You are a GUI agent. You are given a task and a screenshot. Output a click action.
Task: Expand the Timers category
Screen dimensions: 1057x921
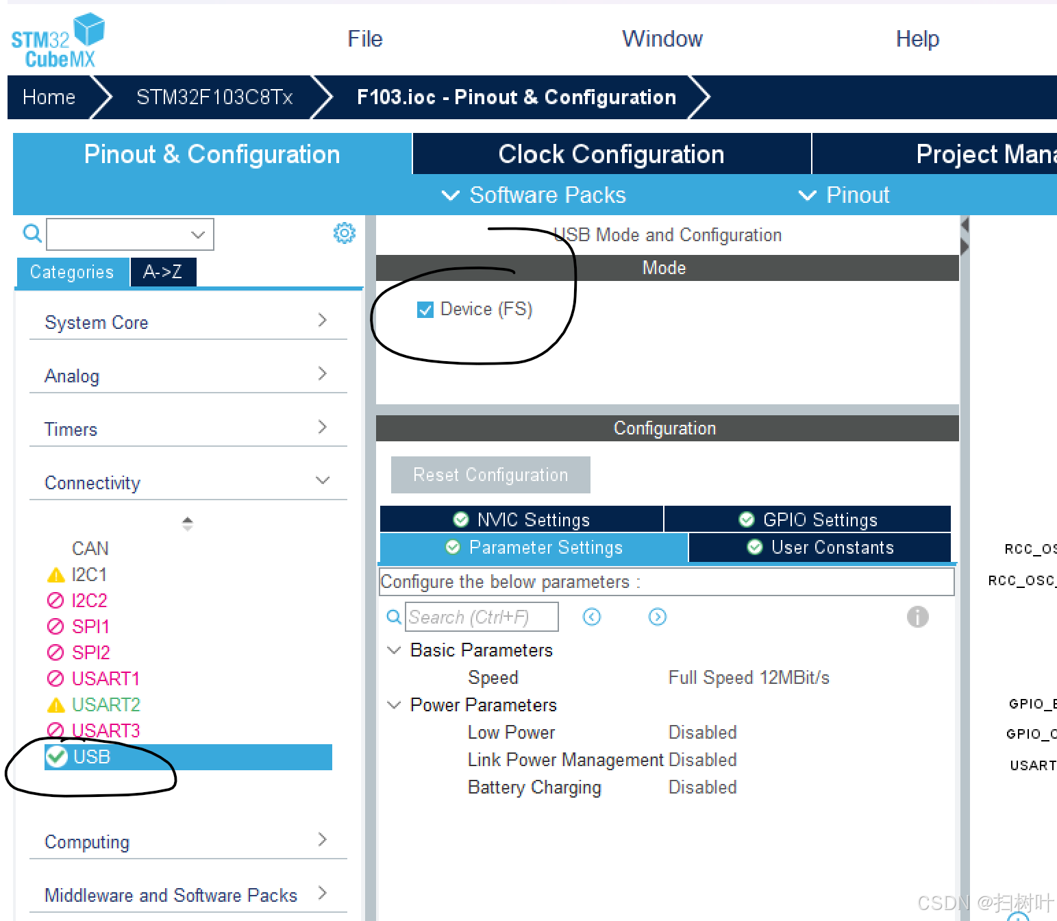(x=188, y=428)
